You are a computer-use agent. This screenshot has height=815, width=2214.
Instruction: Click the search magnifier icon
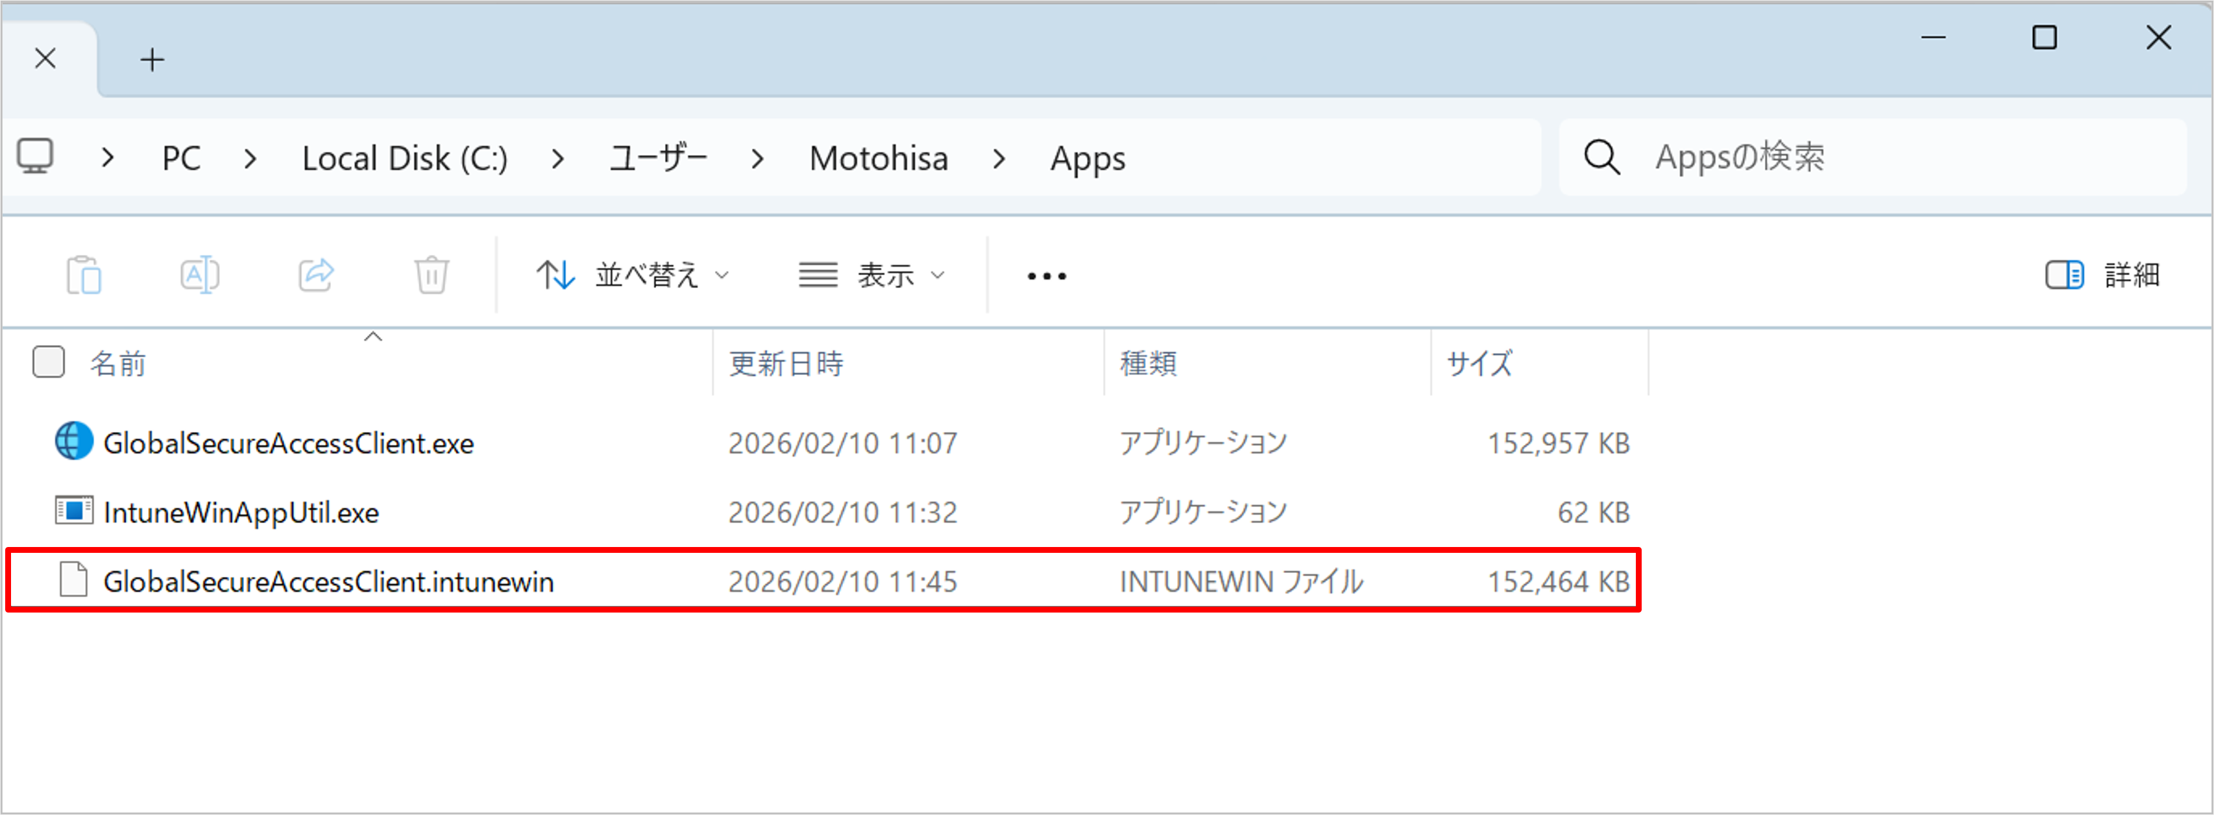1601,157
